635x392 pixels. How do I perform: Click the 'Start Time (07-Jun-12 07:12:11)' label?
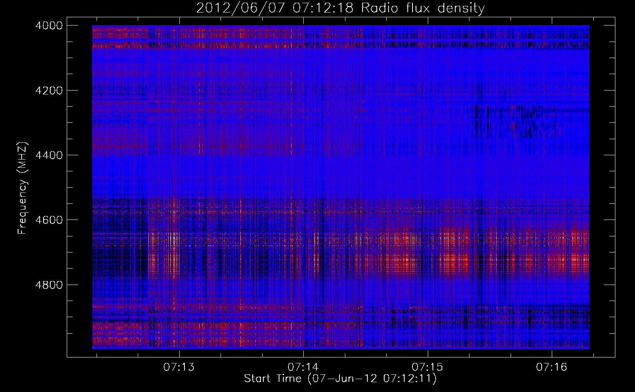pos(340,379)
